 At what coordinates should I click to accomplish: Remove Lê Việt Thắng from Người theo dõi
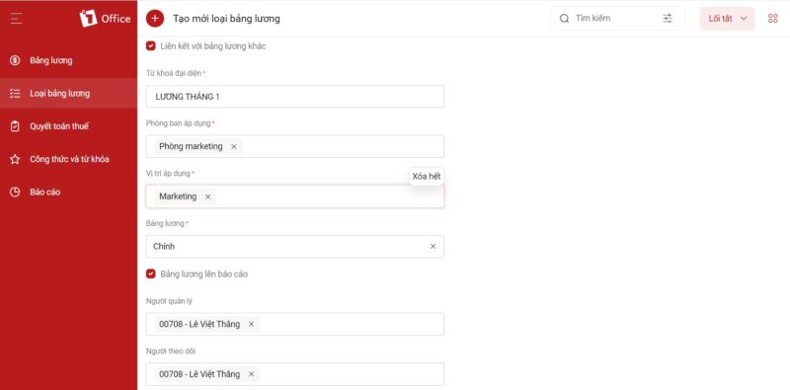(251, 374)
